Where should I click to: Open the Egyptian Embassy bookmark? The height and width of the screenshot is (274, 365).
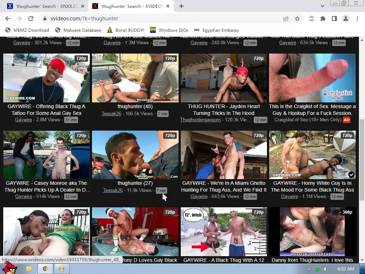[x=216, y=30]
